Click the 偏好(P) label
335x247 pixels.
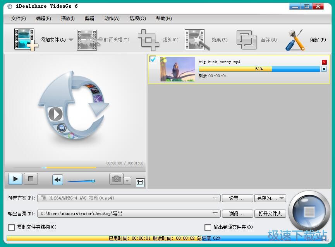tap(318, 40)
